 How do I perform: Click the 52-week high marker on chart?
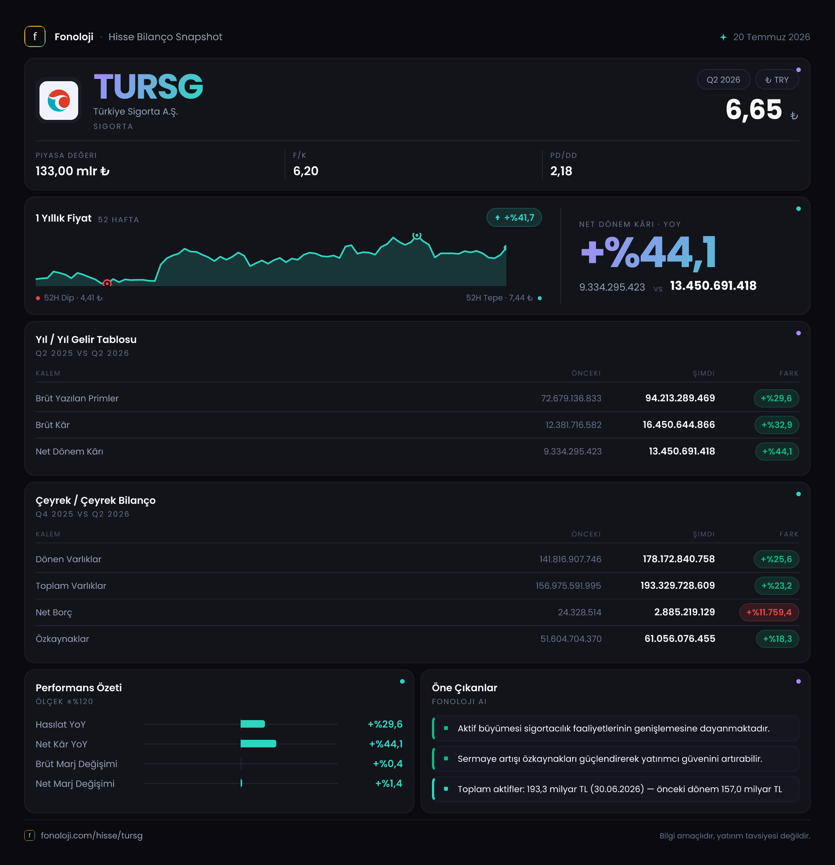(417, 236)
